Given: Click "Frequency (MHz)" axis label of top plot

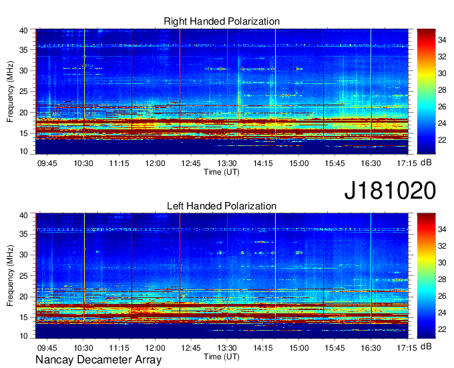Looking at the screenshot, I should pos(10,91).
